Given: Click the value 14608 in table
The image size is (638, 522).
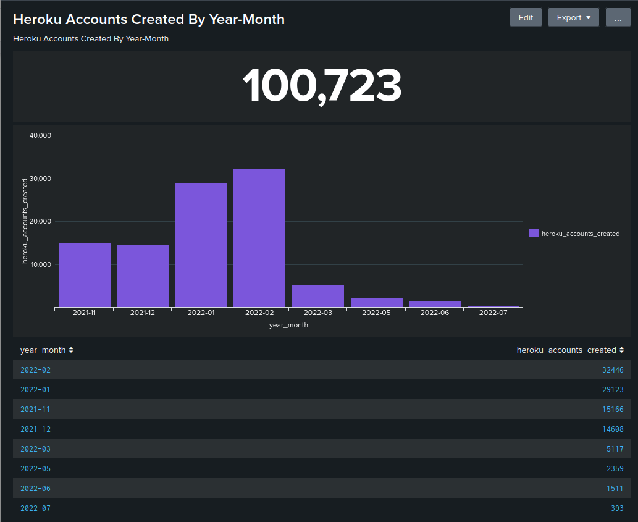Looking at the screenshot, I should (613, 429).
